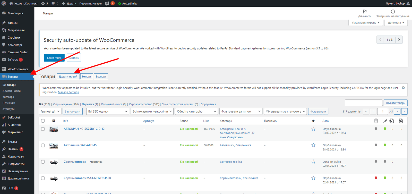Click the outgoing links column icon

[392, 121]
